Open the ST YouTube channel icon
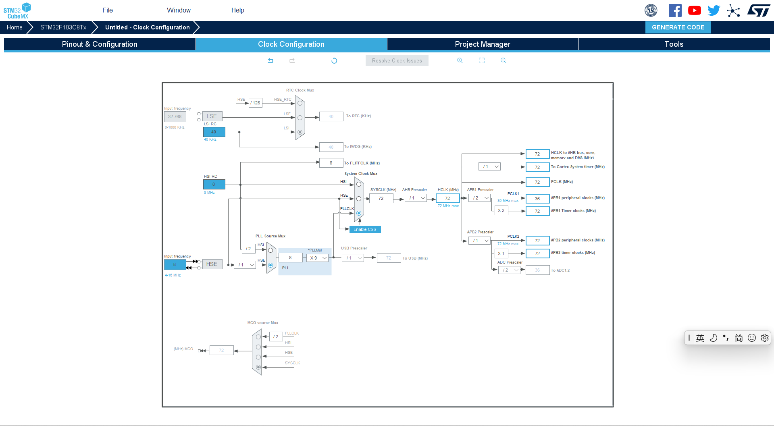Screen dimensions: 774x426 [695, 10]
